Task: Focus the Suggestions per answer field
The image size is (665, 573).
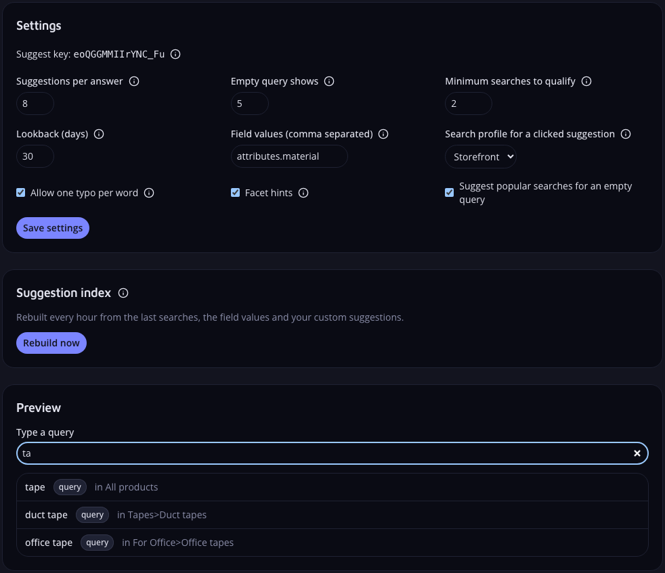Action: pos(35,104)
